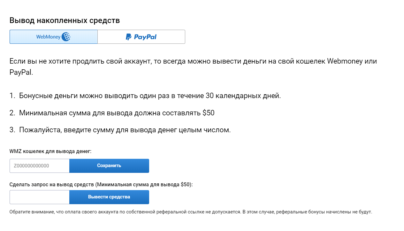Click the PayPal wordmark text in tab
The height and width of the screenshot is (231, 404).
point(145,37)
